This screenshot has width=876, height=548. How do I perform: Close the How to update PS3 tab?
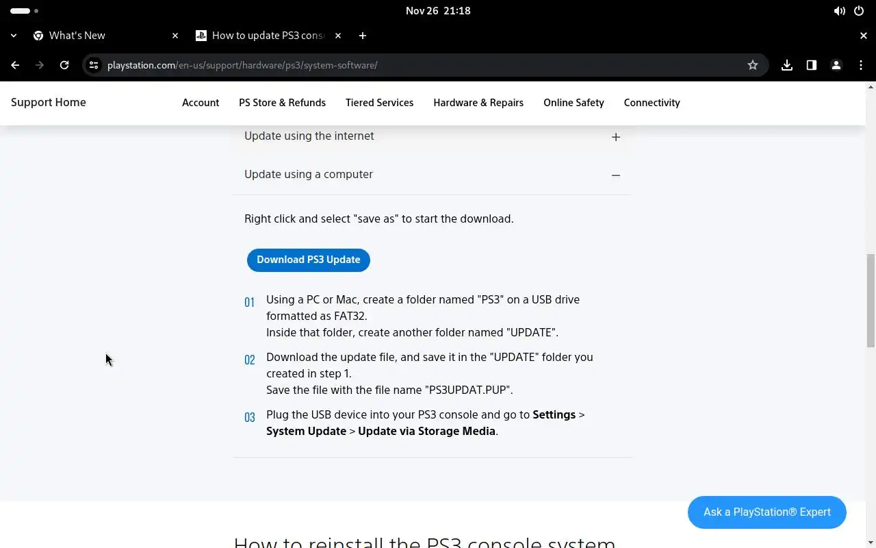click(x=338, y=36)
